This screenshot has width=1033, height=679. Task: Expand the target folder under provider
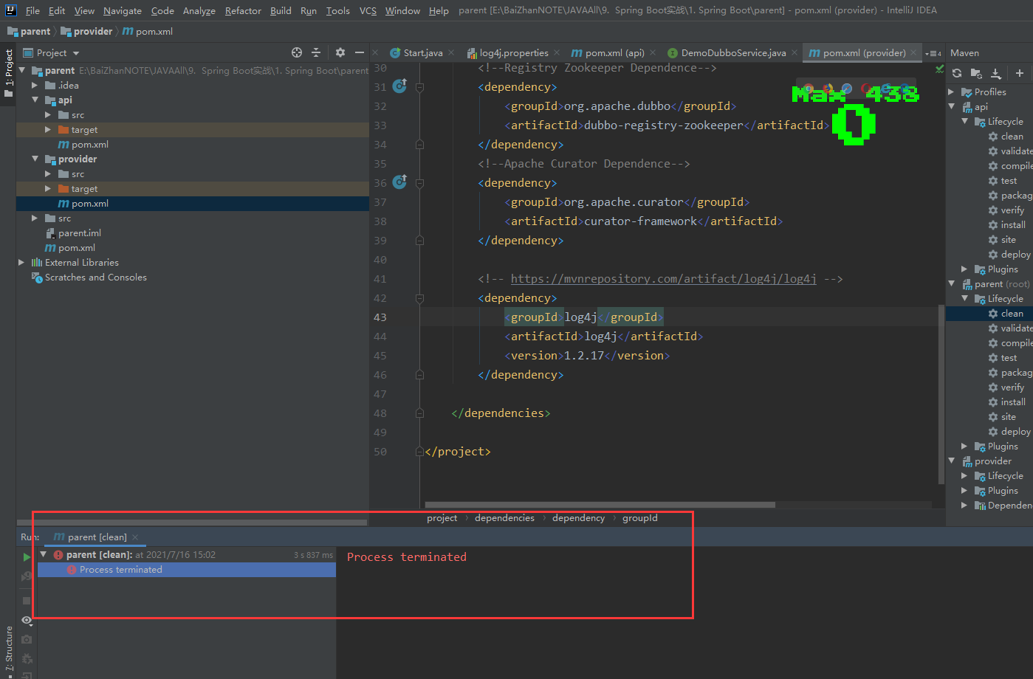coord(48,189)
